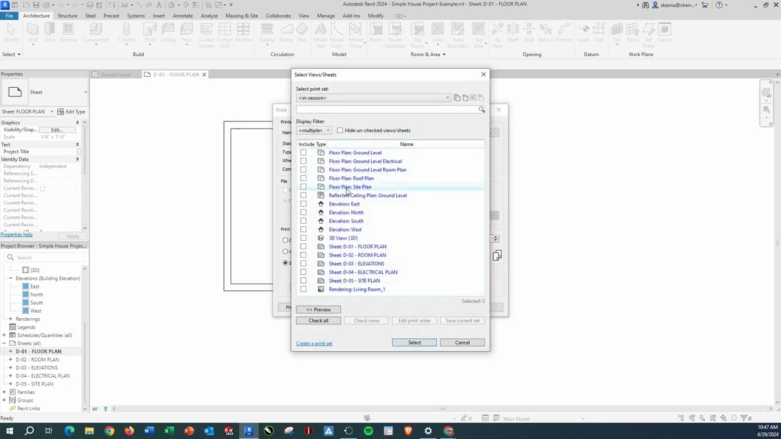The image size is (781, 439).
Task: Switch to the Ground Level view tab
Action: click(x=115, y=74)
